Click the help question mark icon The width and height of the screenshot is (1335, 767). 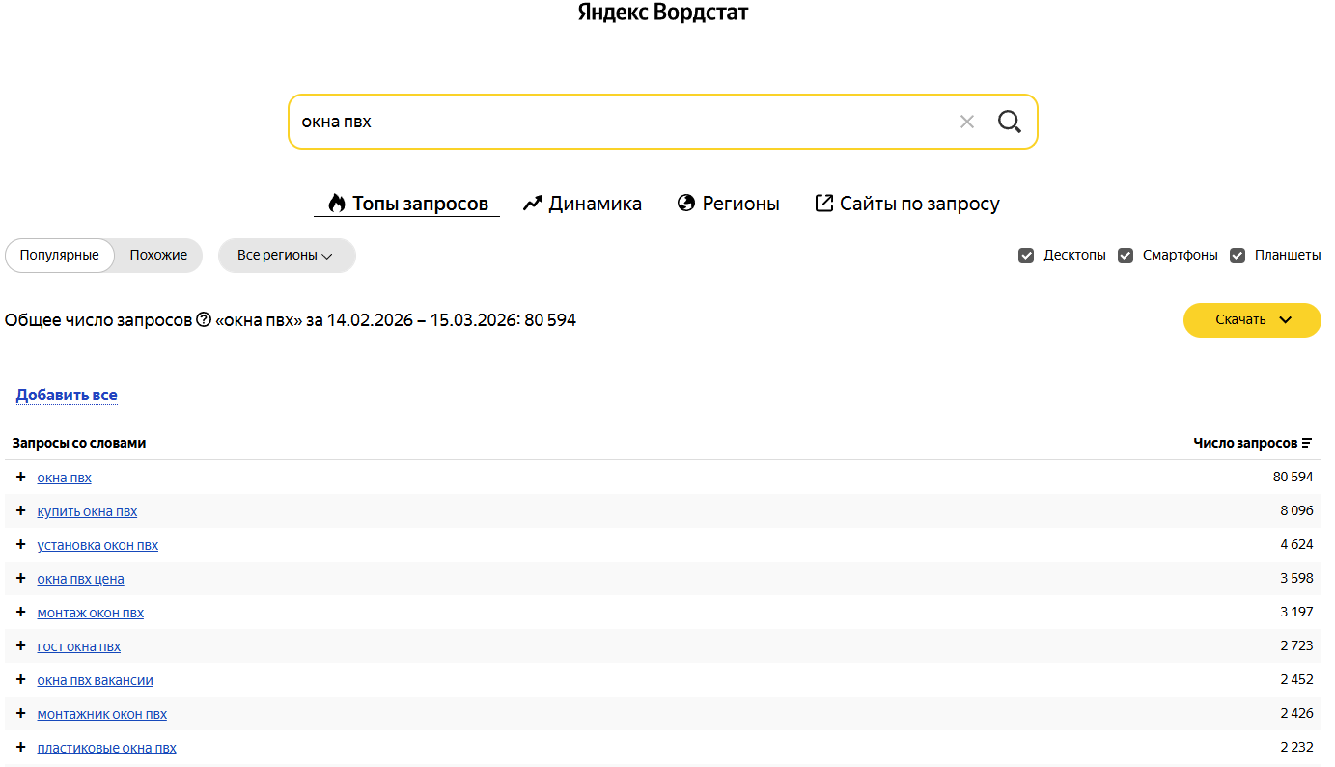[x=204, y=319]
